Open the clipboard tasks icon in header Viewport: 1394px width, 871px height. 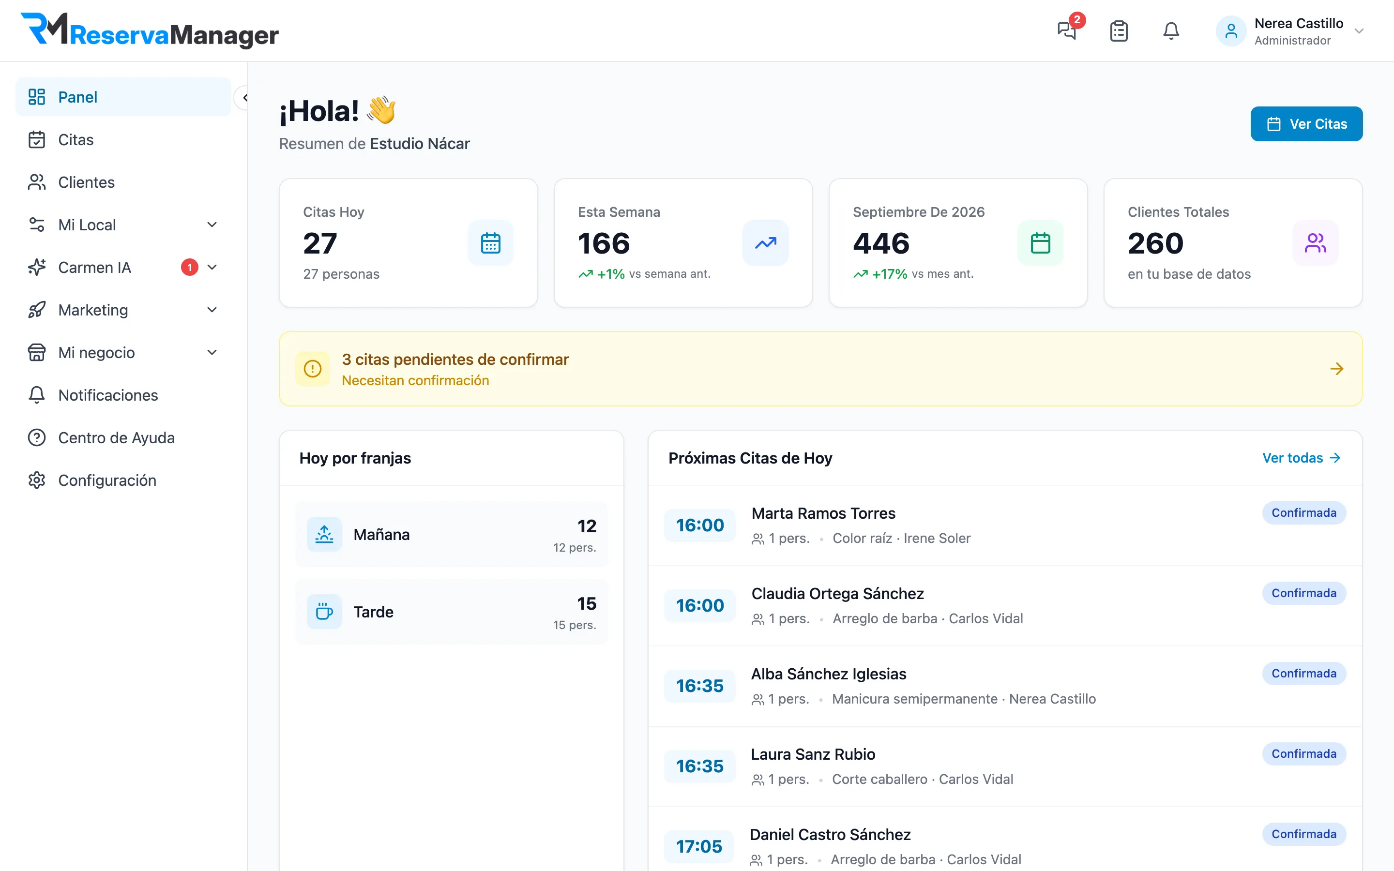pyautogui.click(x=1119, y=30)
